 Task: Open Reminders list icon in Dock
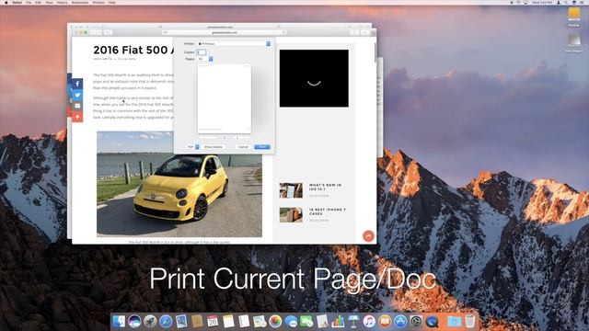point(243,322)
